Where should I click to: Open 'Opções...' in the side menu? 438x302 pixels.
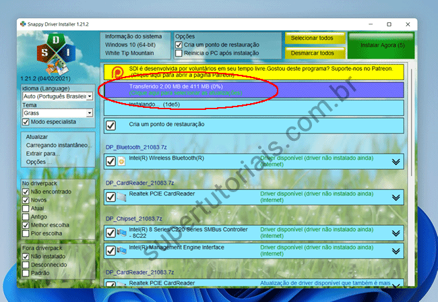click(36, 162)
